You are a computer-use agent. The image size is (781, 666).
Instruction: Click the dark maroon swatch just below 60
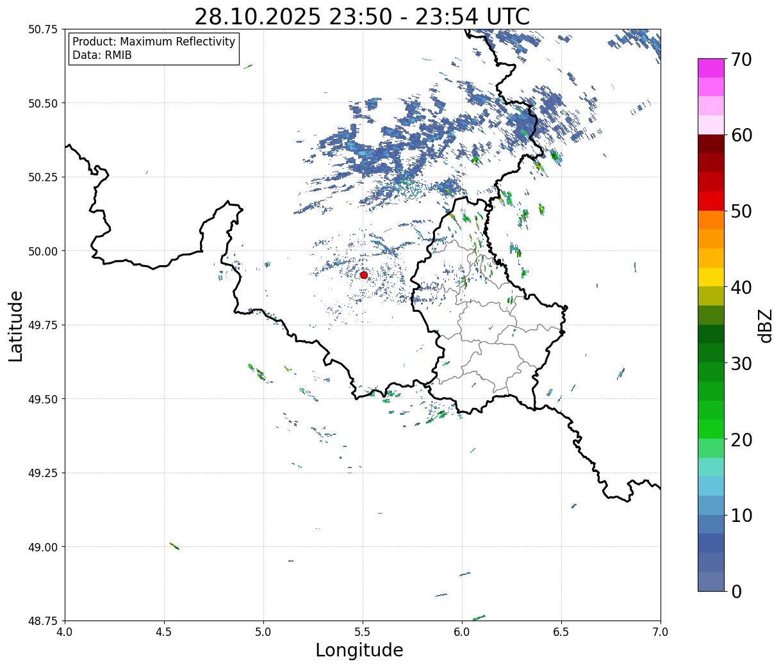coord(711,144)
